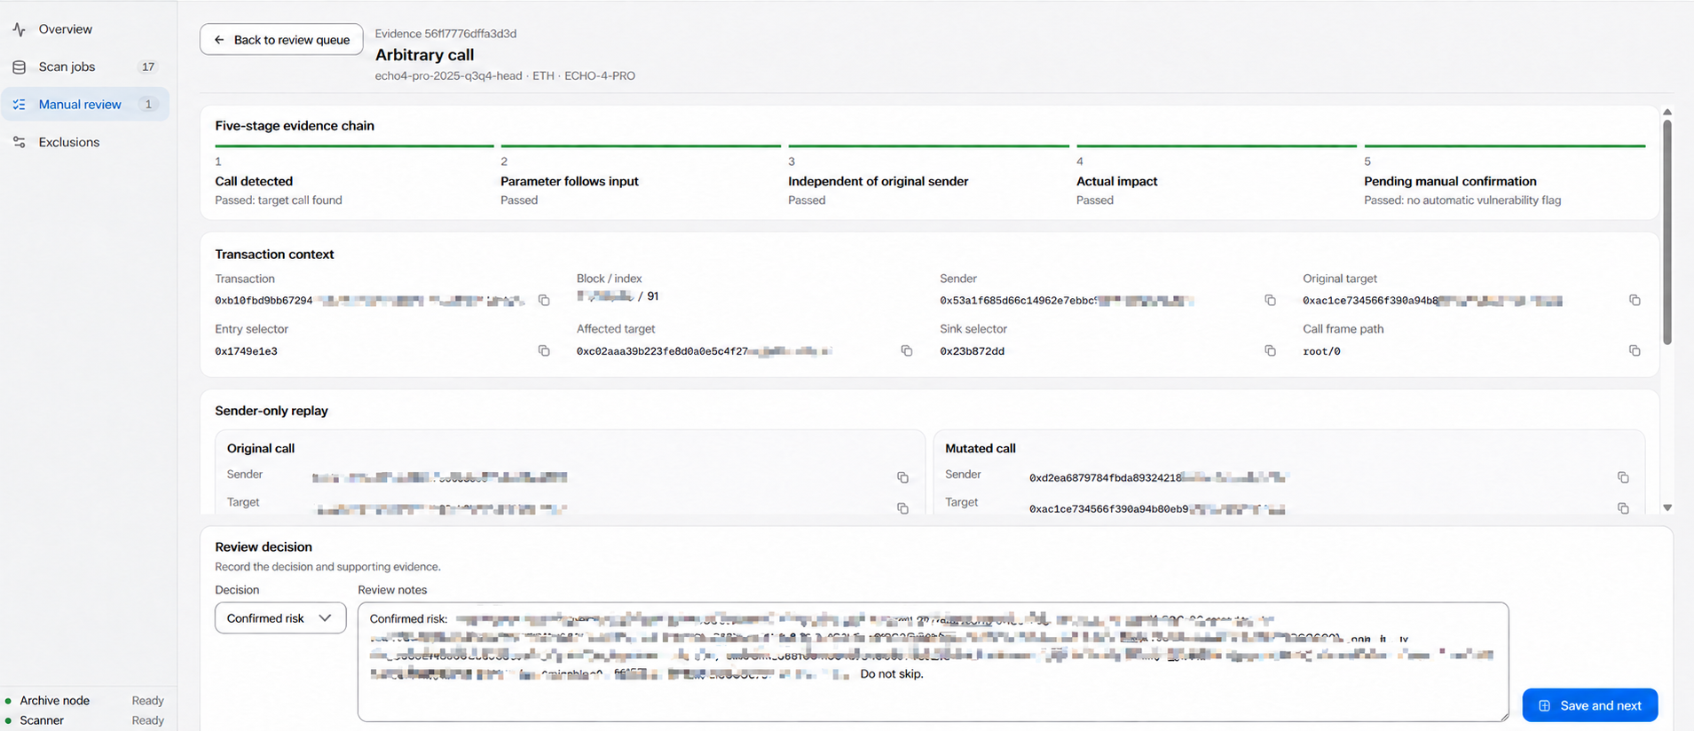Screen dimensions: 1694x731
Task: Select stage 5 Pending manual confirmation
Action: [x=1505, y=177]
